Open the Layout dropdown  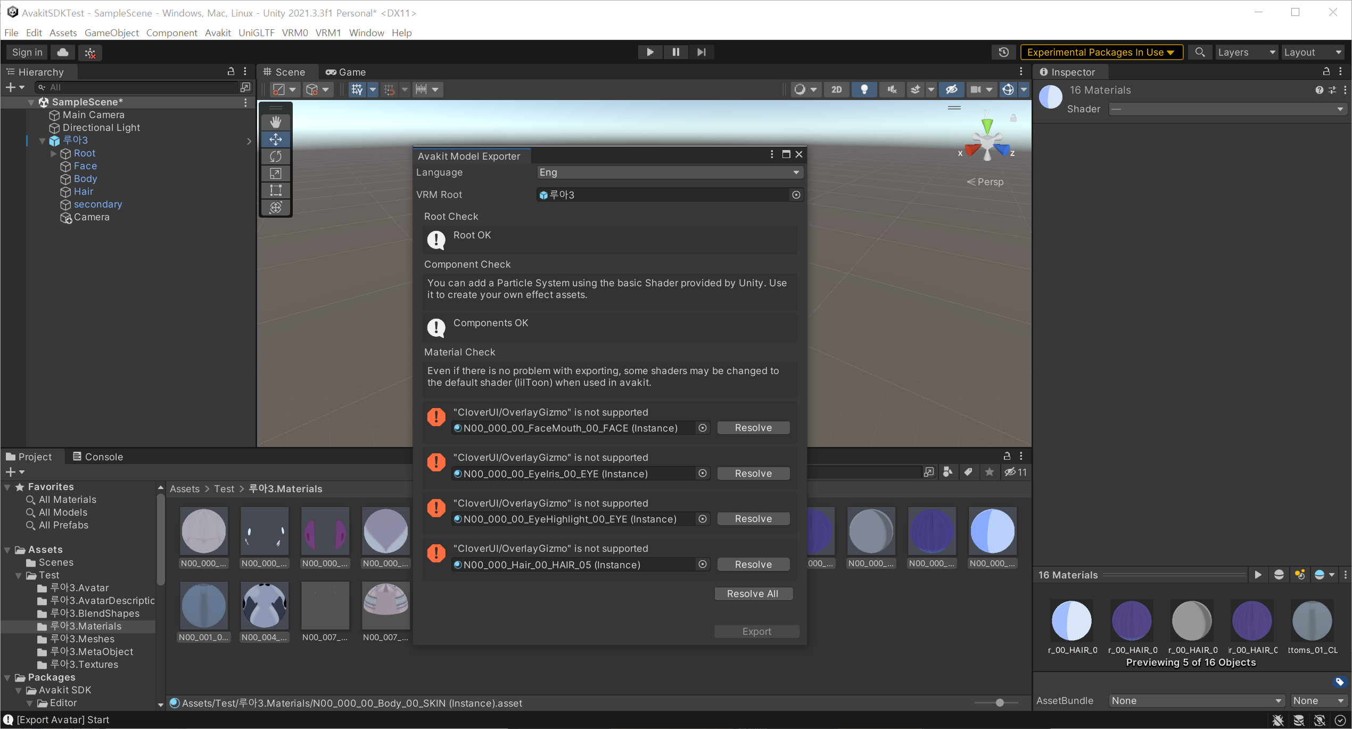point(1313,52)
